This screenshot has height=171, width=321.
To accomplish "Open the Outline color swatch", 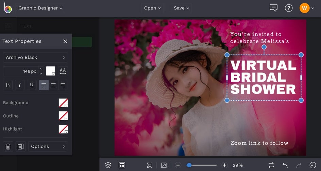I will (64, 116).
